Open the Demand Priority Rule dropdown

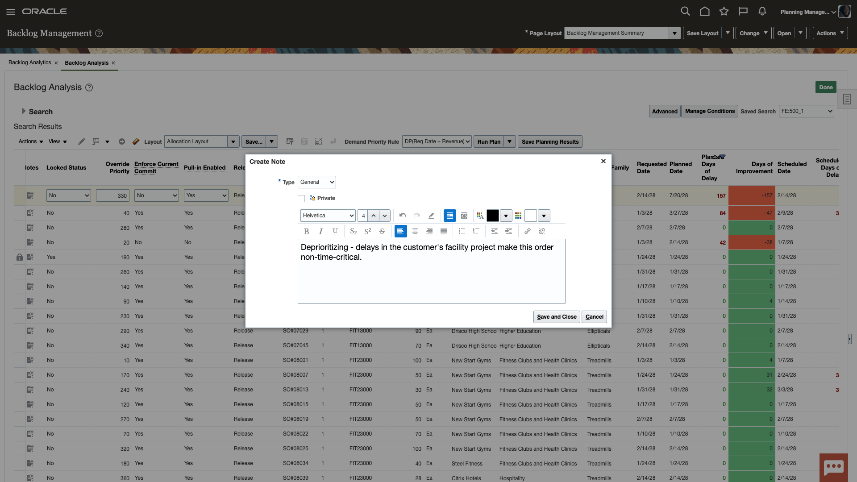click(437, 141)
